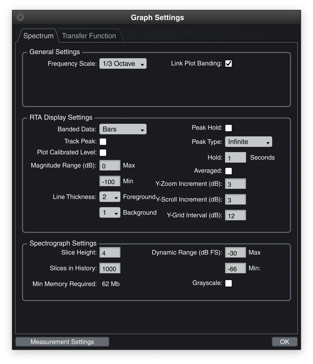Click the Y-Grid Interval input field
This screenshot has height=364, width=313.
(235, 215)
